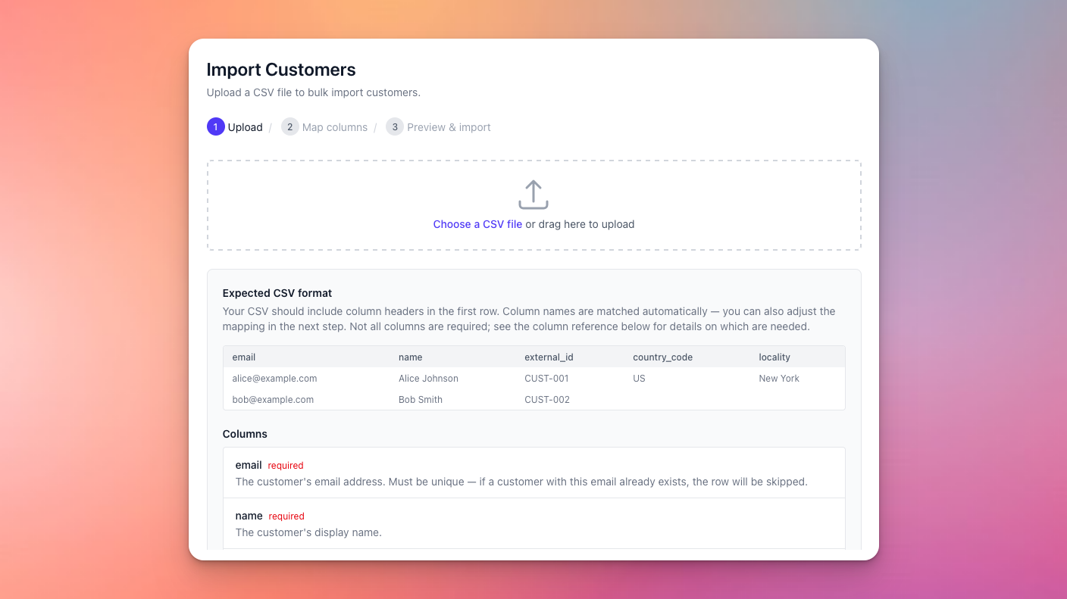Viewport: 1067px width, 599px height.
Task: Click the step 2 number badge
Action: 289,127
